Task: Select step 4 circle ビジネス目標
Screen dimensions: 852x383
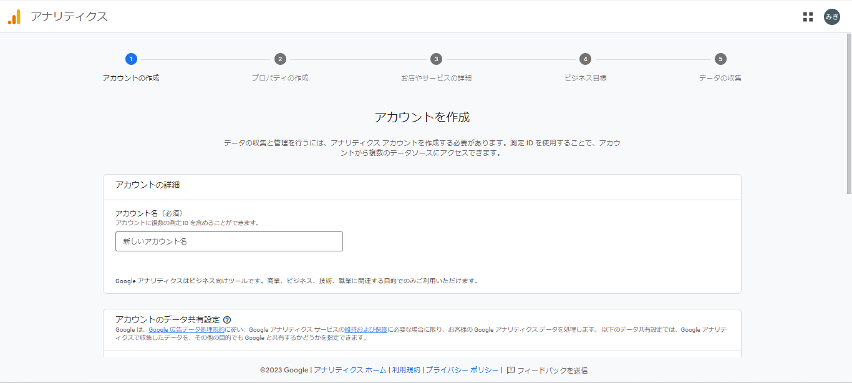Action: pyautogui.click(x=585, y=59)
